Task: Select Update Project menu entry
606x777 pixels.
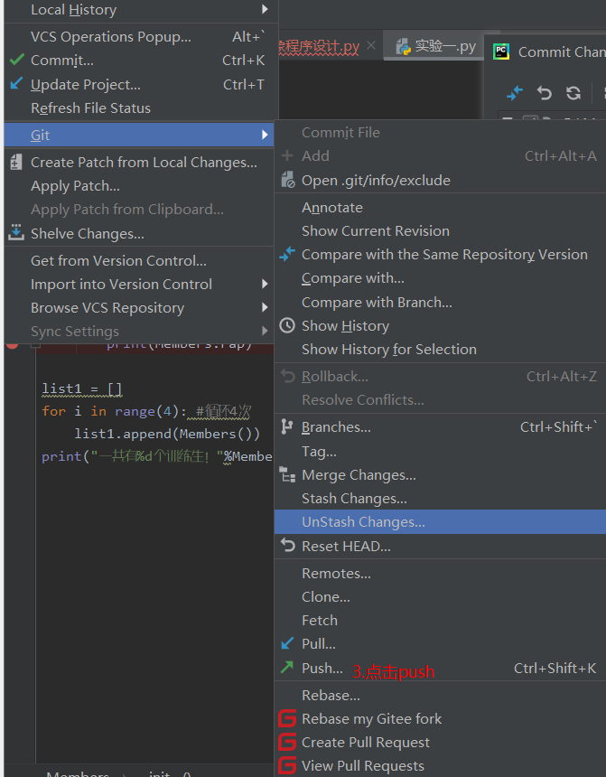Action: click(86, 85)
